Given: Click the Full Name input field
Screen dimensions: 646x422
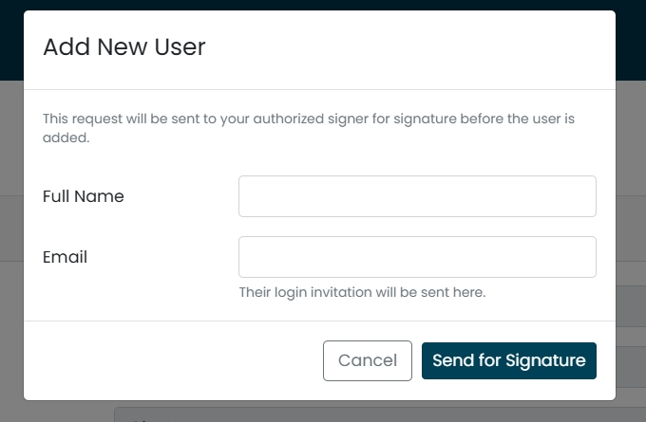Looking at the screenshot, I should click(417, 196).
